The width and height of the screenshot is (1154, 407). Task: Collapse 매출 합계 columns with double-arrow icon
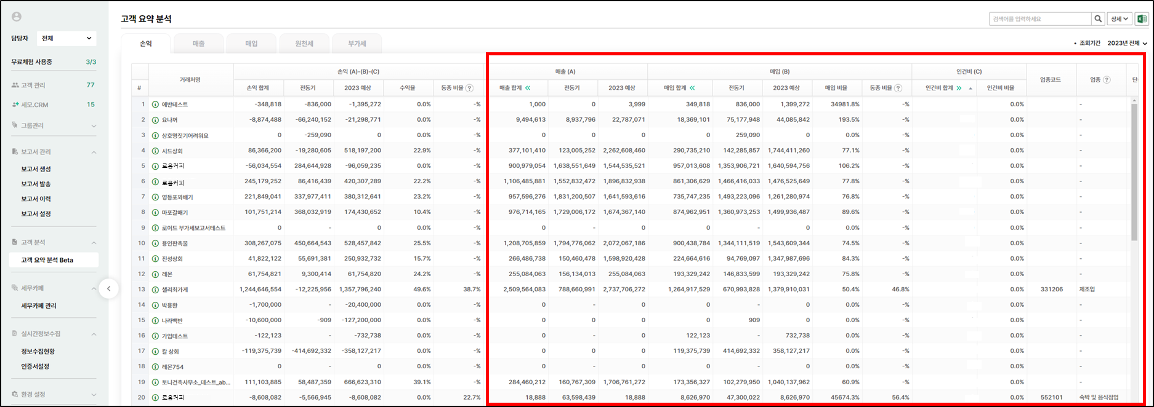pyautogui.click(x=527, y=88)
